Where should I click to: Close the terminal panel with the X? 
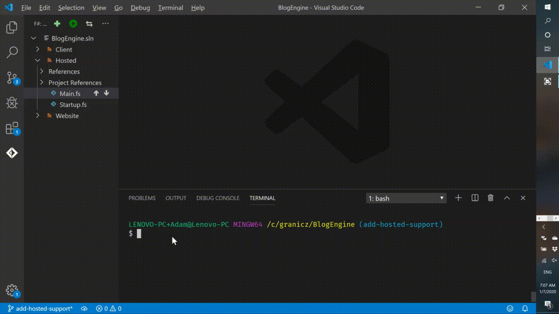pos(523,198)
